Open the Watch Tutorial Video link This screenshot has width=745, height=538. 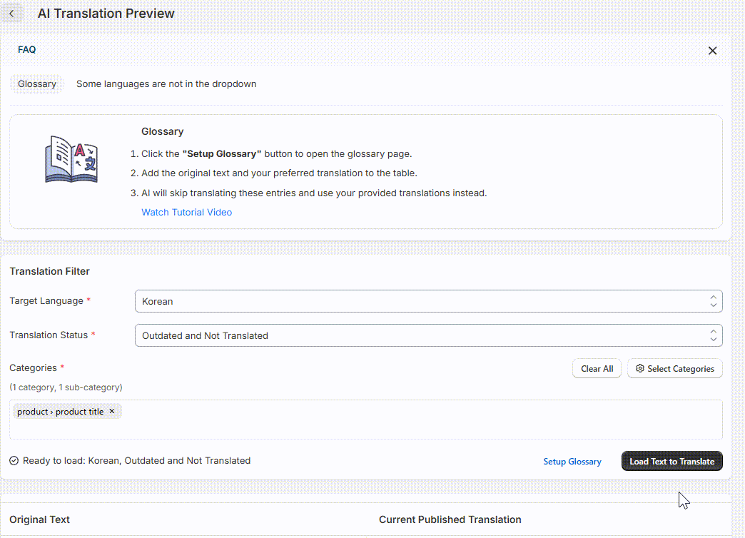pos(186,212)
